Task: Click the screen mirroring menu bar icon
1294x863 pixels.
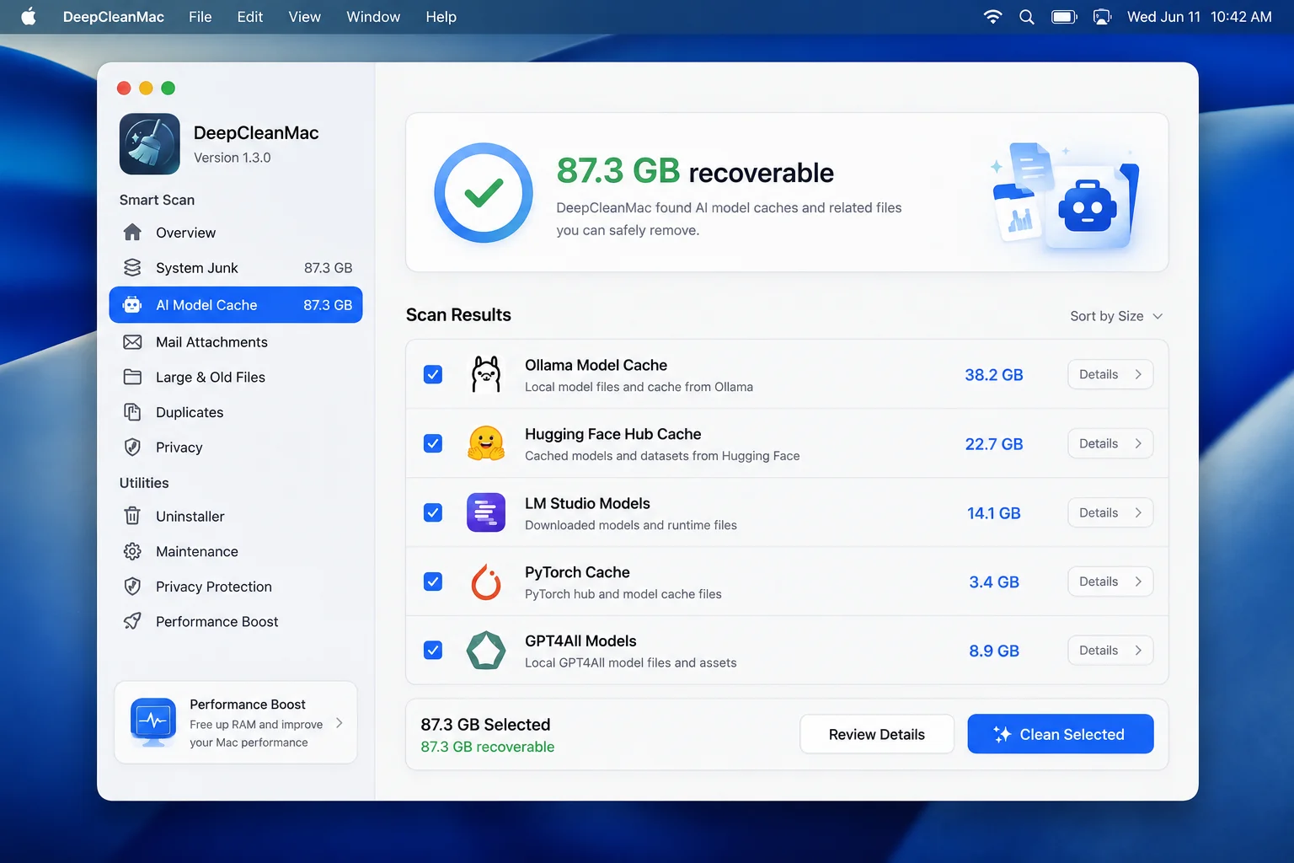Action: (x=1102, y=17)
